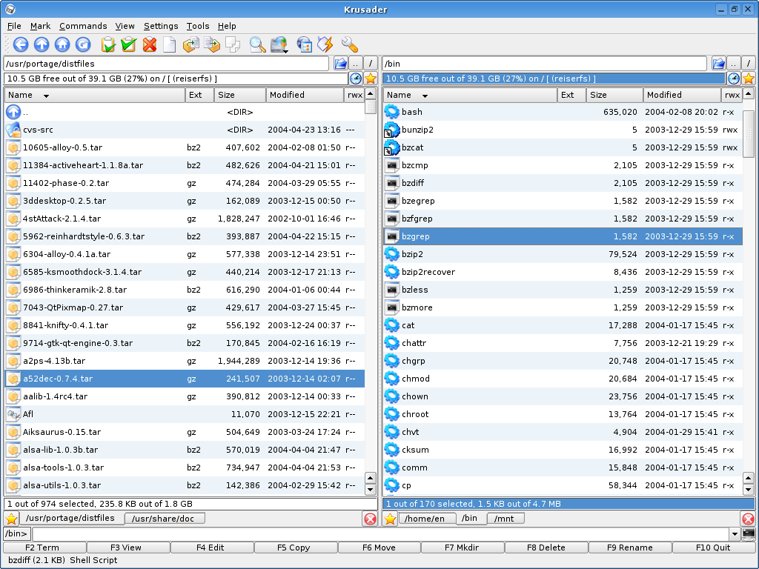Click the left panel path input field
759x569 pixels.
click(166, 64)
